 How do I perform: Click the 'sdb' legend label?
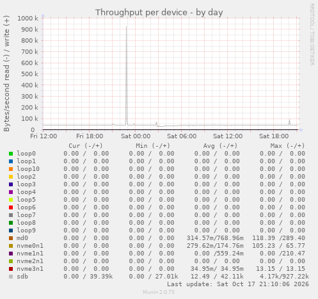[x=22, y=277]
